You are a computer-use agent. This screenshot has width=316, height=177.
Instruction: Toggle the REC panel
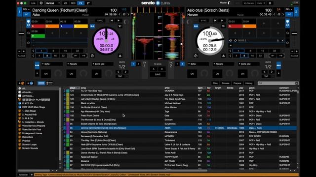tap(73, 3)
